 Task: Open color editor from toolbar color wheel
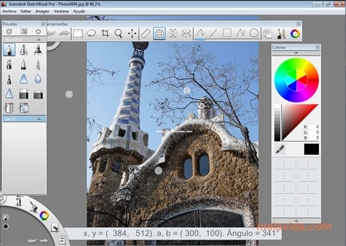[295, 33]
